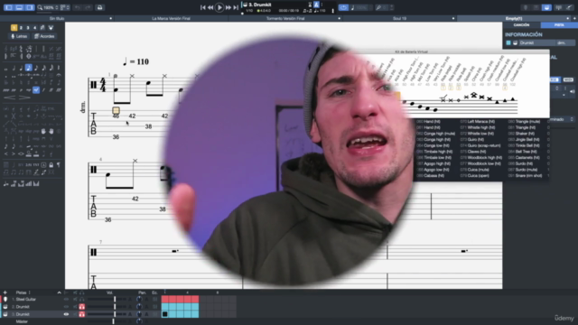Open the zoom percentage selector

pyautogui.click(x=48, y=7)
